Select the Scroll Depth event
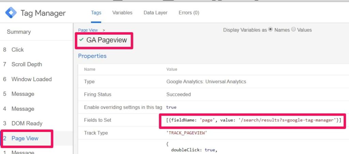349x154 pixels. pos(27,64)
